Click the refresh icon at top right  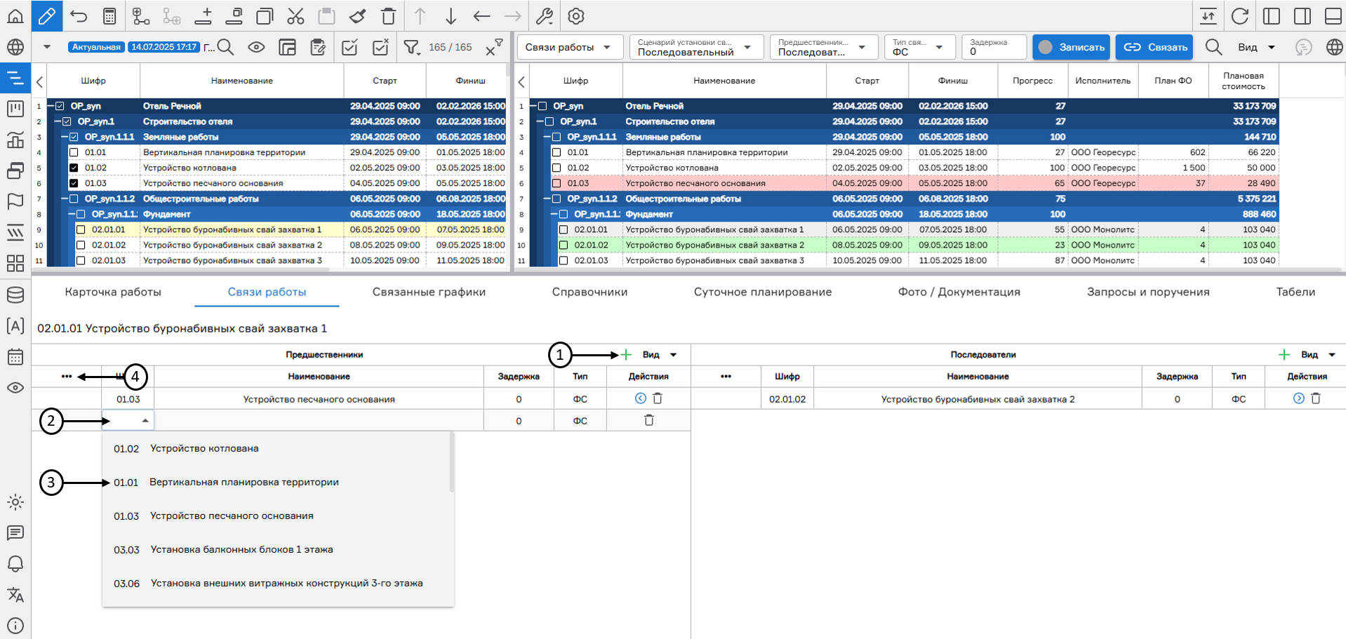tap(1240, 16)
